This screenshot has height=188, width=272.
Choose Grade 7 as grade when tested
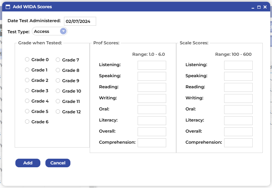coord(58,60)
